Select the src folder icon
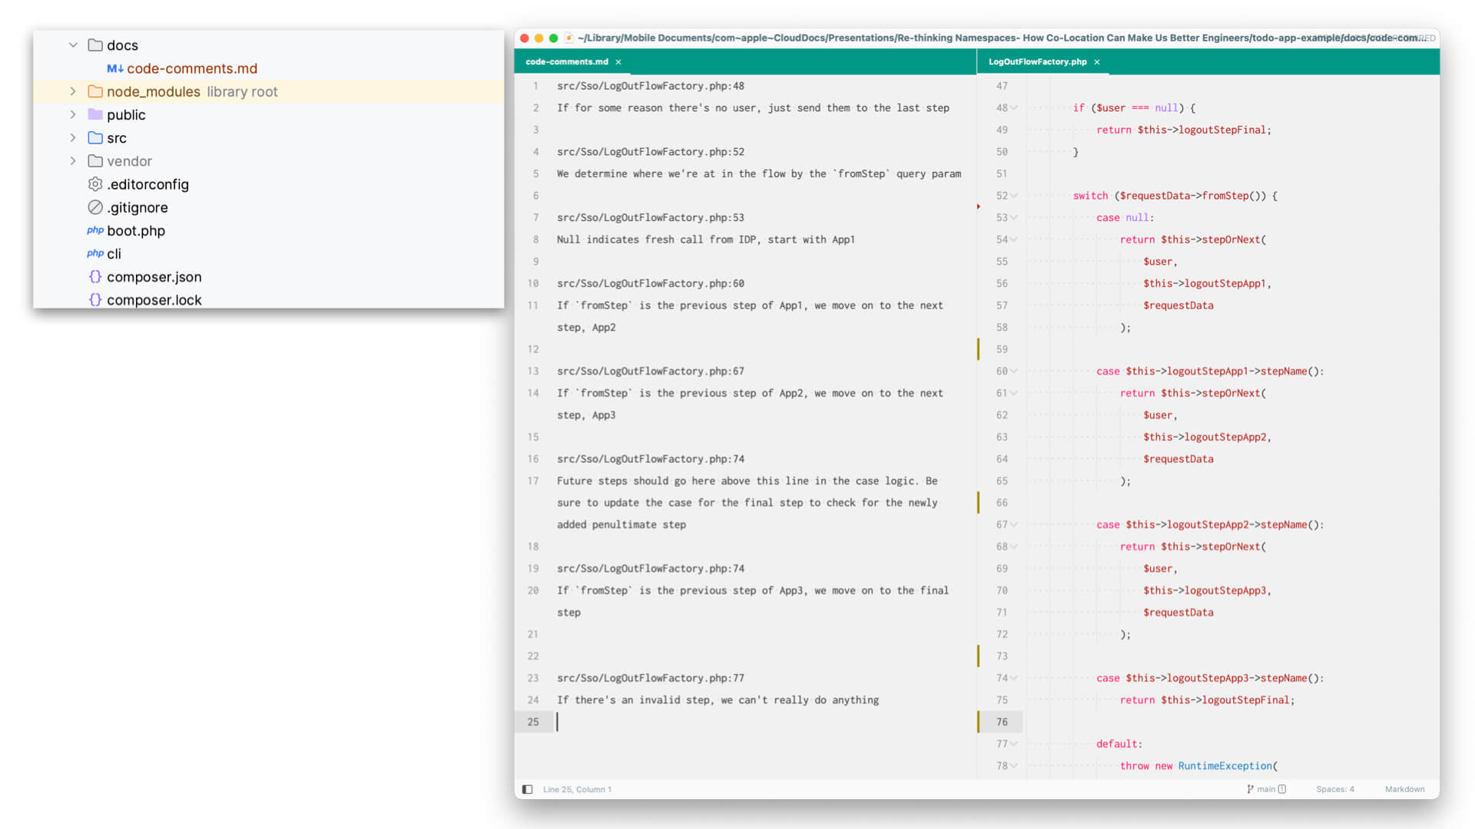Screen dimensions: 1475x829 [95, 137]
